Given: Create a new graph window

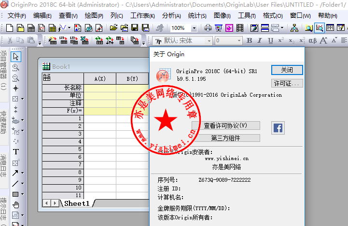Looking at the screenshot, I should pos(42,28).
